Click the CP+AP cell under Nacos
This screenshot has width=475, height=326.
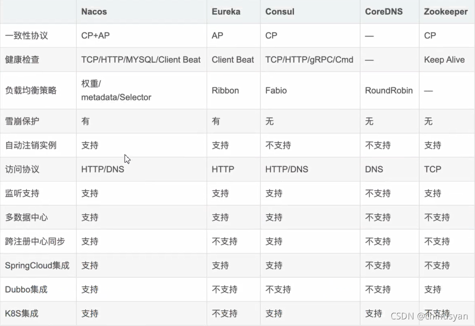click(x=96, y=35)
